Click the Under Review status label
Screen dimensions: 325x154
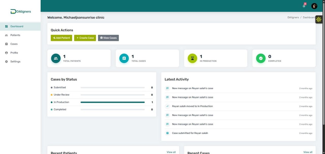click(61, 95)
